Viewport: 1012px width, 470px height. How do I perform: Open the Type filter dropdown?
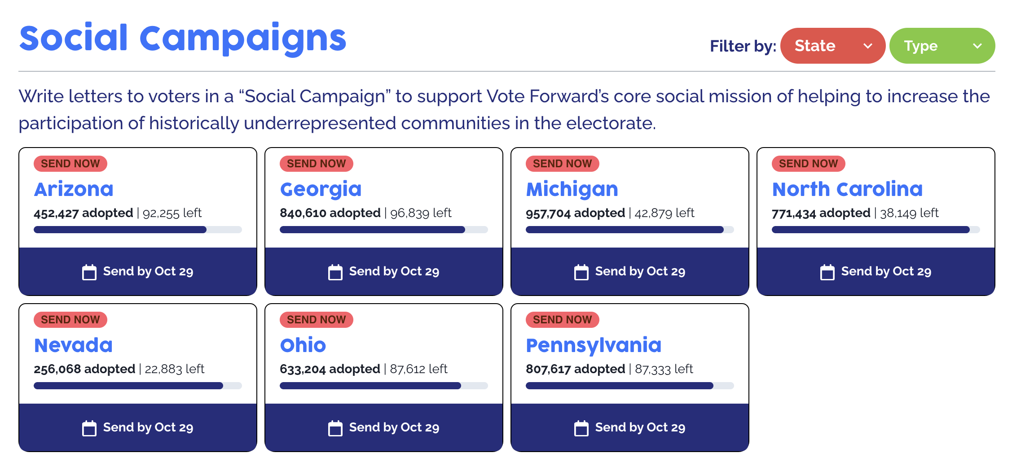pos(942,46)
